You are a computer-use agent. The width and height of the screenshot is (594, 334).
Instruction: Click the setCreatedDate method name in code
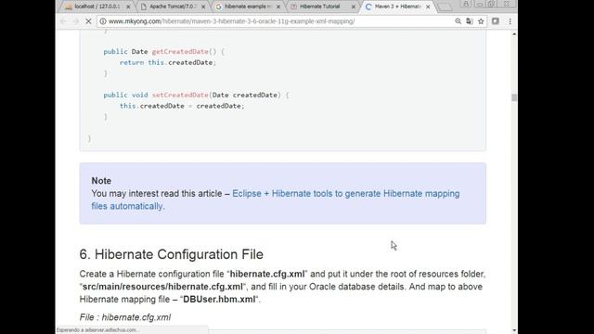click(x=180, y=95)
